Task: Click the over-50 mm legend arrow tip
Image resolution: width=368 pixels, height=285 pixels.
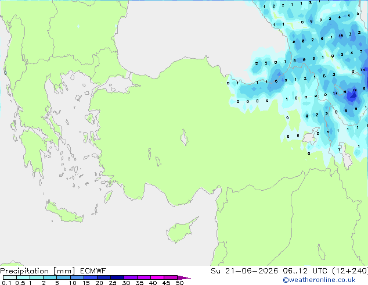Action: (184, 277)
